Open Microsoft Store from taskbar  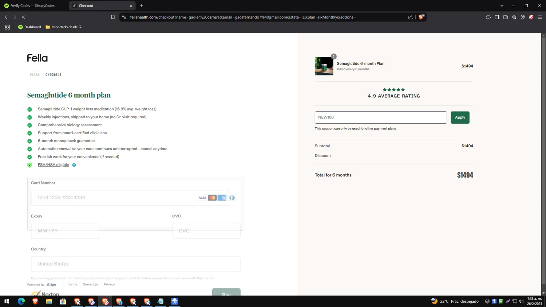point(63,301)
